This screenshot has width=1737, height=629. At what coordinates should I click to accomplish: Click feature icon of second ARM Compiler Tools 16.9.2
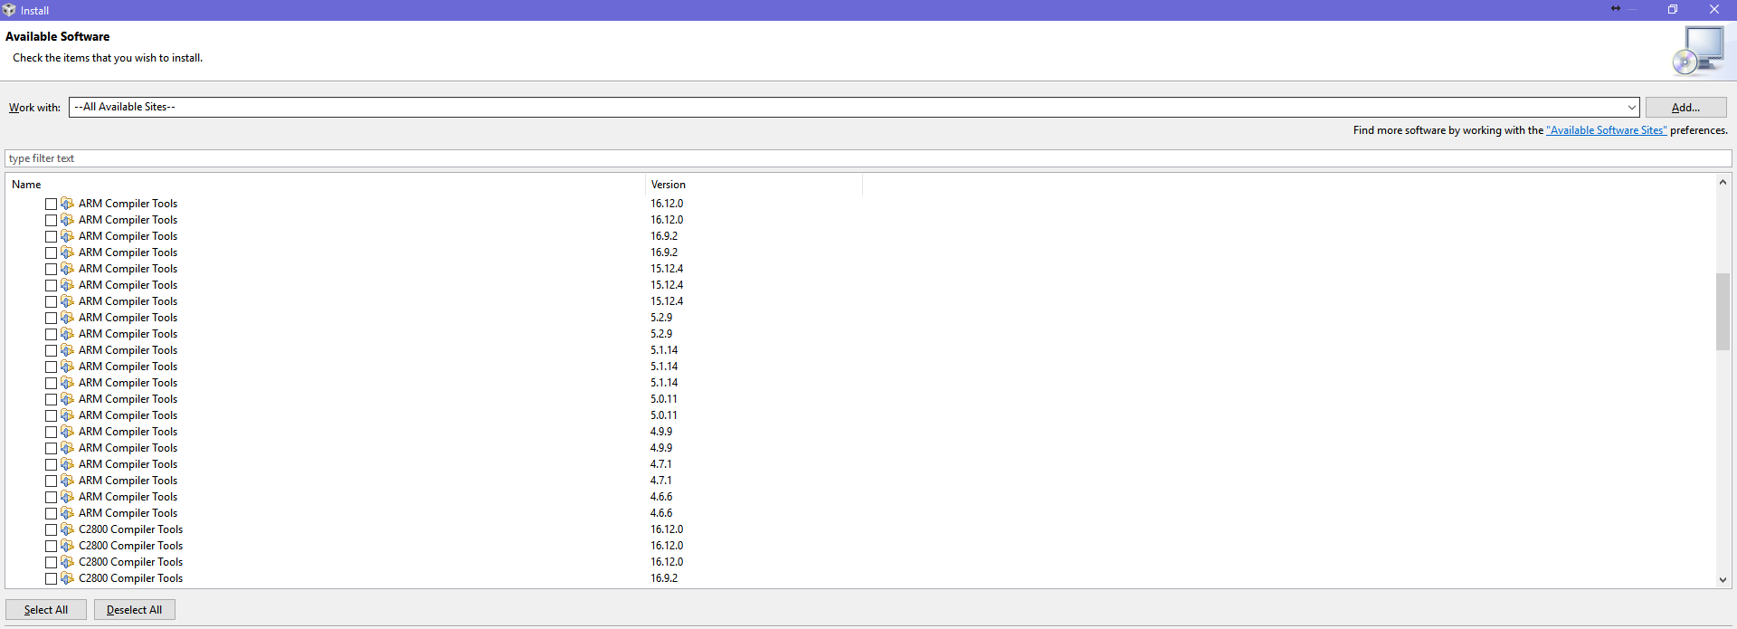pos(67,253)
